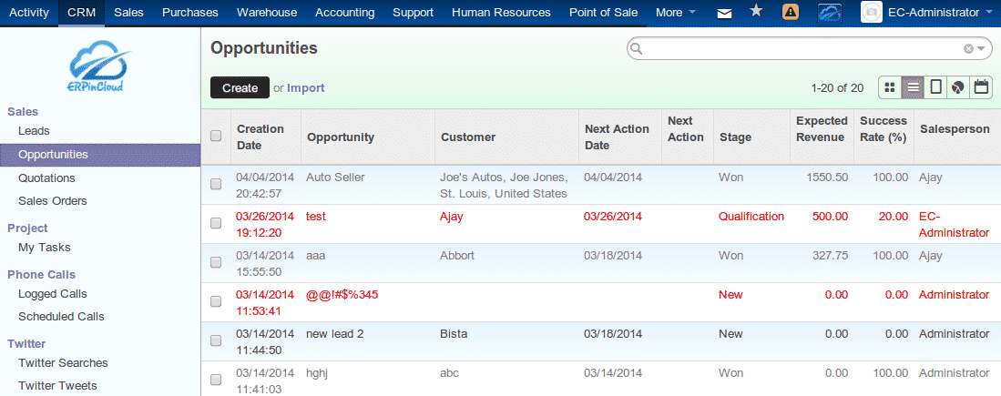1001x396 pixels.
Task: Go to Human Resources menu
Action: pos(501,13)
